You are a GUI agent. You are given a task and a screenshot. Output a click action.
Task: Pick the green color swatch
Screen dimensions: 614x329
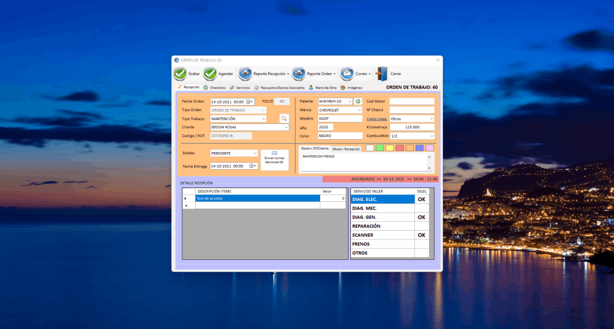(380, 148)
